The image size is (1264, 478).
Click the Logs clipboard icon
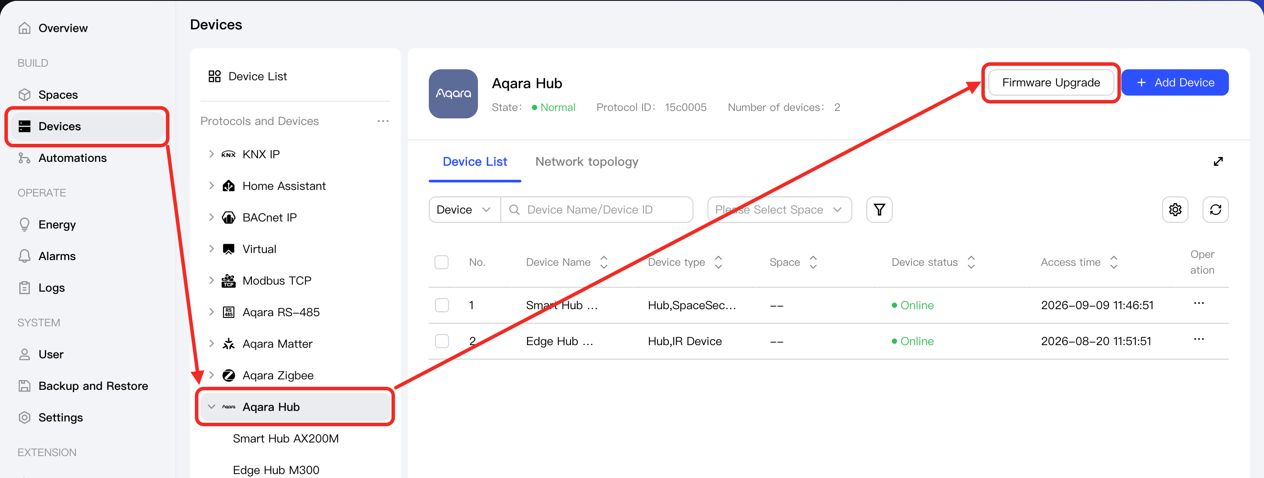(25, 288)
